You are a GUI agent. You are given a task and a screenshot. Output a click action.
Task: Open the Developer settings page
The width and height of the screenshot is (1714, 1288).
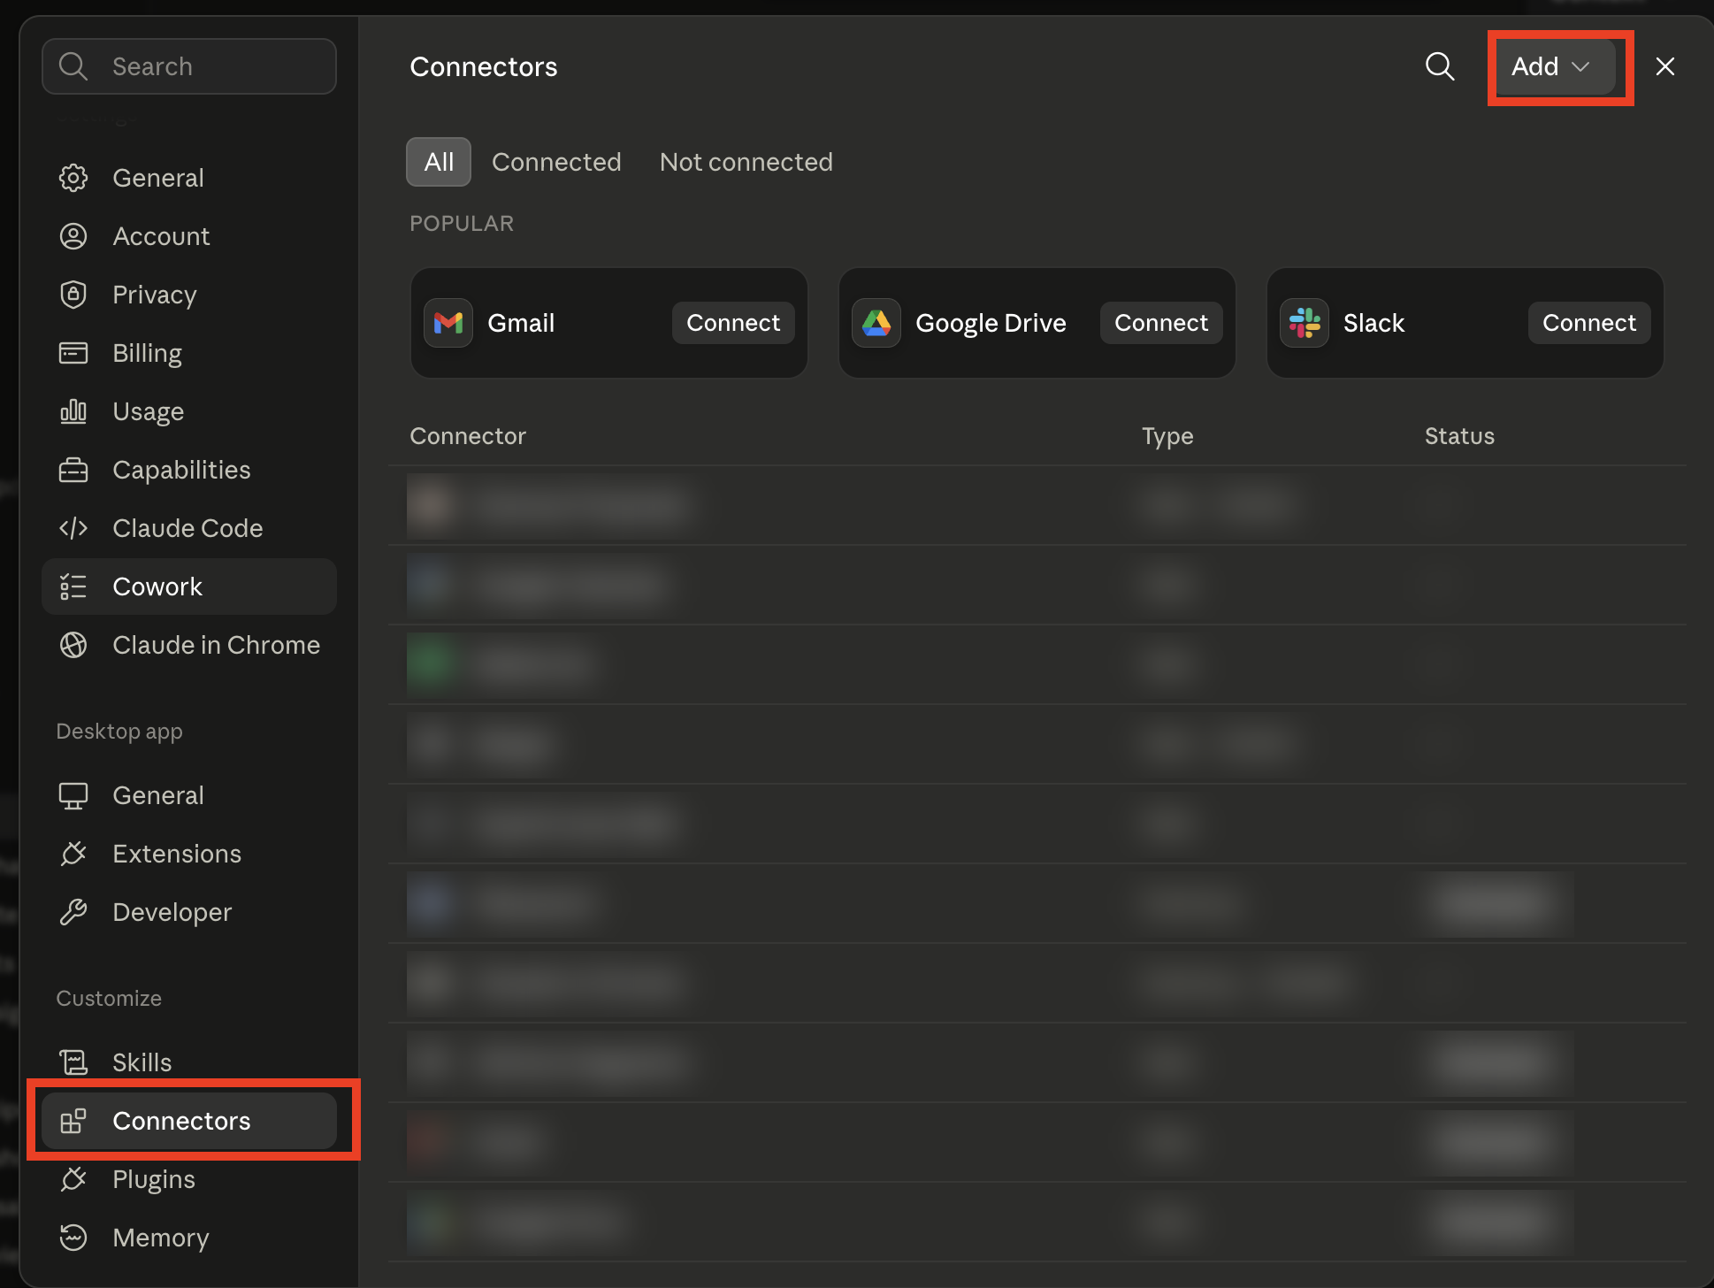[x=189, y=912]
